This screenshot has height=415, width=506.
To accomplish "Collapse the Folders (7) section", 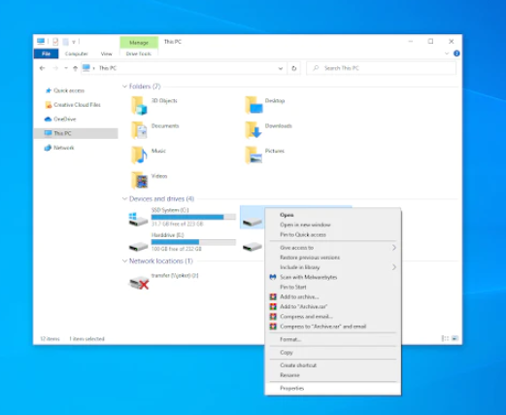I will pos(124,86).
